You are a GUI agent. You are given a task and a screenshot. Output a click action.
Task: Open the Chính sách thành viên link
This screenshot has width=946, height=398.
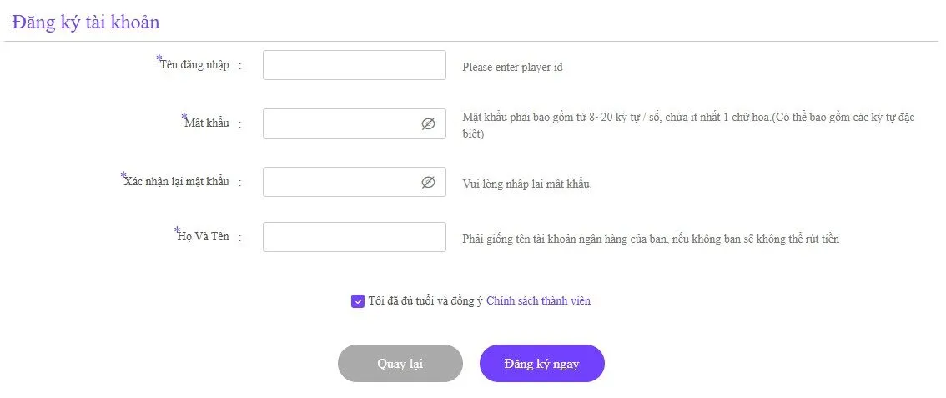point(538,301)
